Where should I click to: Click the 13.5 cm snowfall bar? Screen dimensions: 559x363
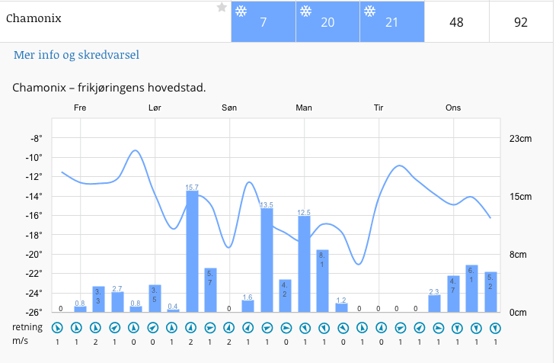(267, 260)
